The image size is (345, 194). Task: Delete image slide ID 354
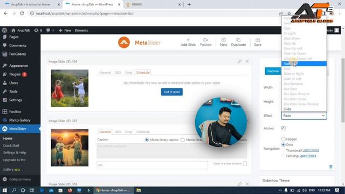(247, 61)
